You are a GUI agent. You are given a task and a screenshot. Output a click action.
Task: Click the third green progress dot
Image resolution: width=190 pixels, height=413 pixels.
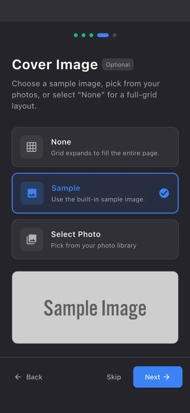click(91, 35)
